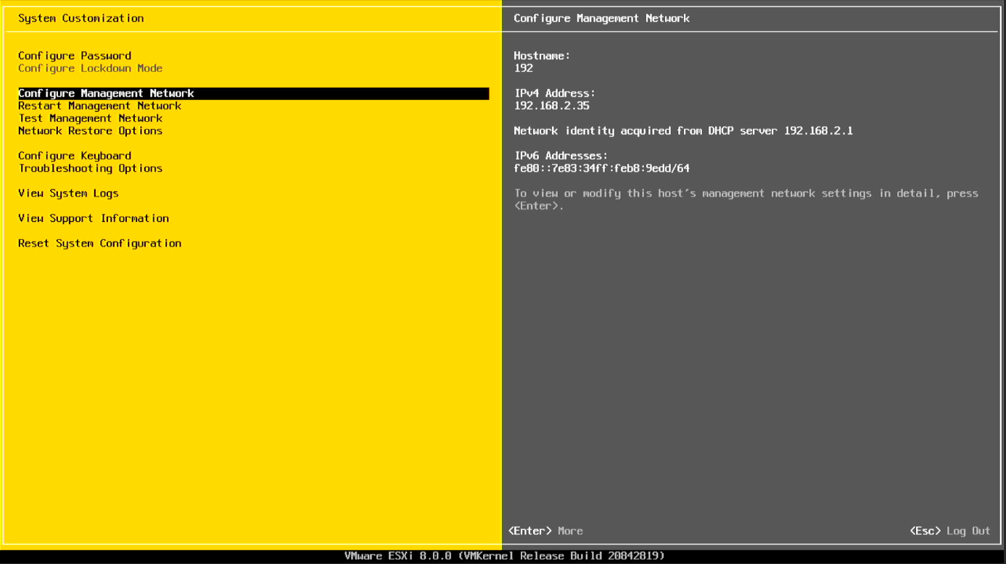This screenshot has width=1006, height=564.
Task: Click the System Customization title
Action: pyautogui.click(x=81, y=18)
